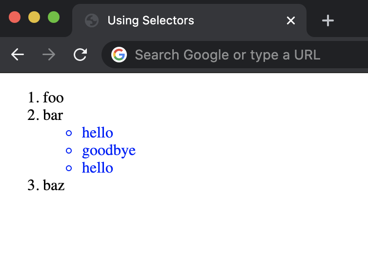Click the blue goodbye list item

click(109, 150)
